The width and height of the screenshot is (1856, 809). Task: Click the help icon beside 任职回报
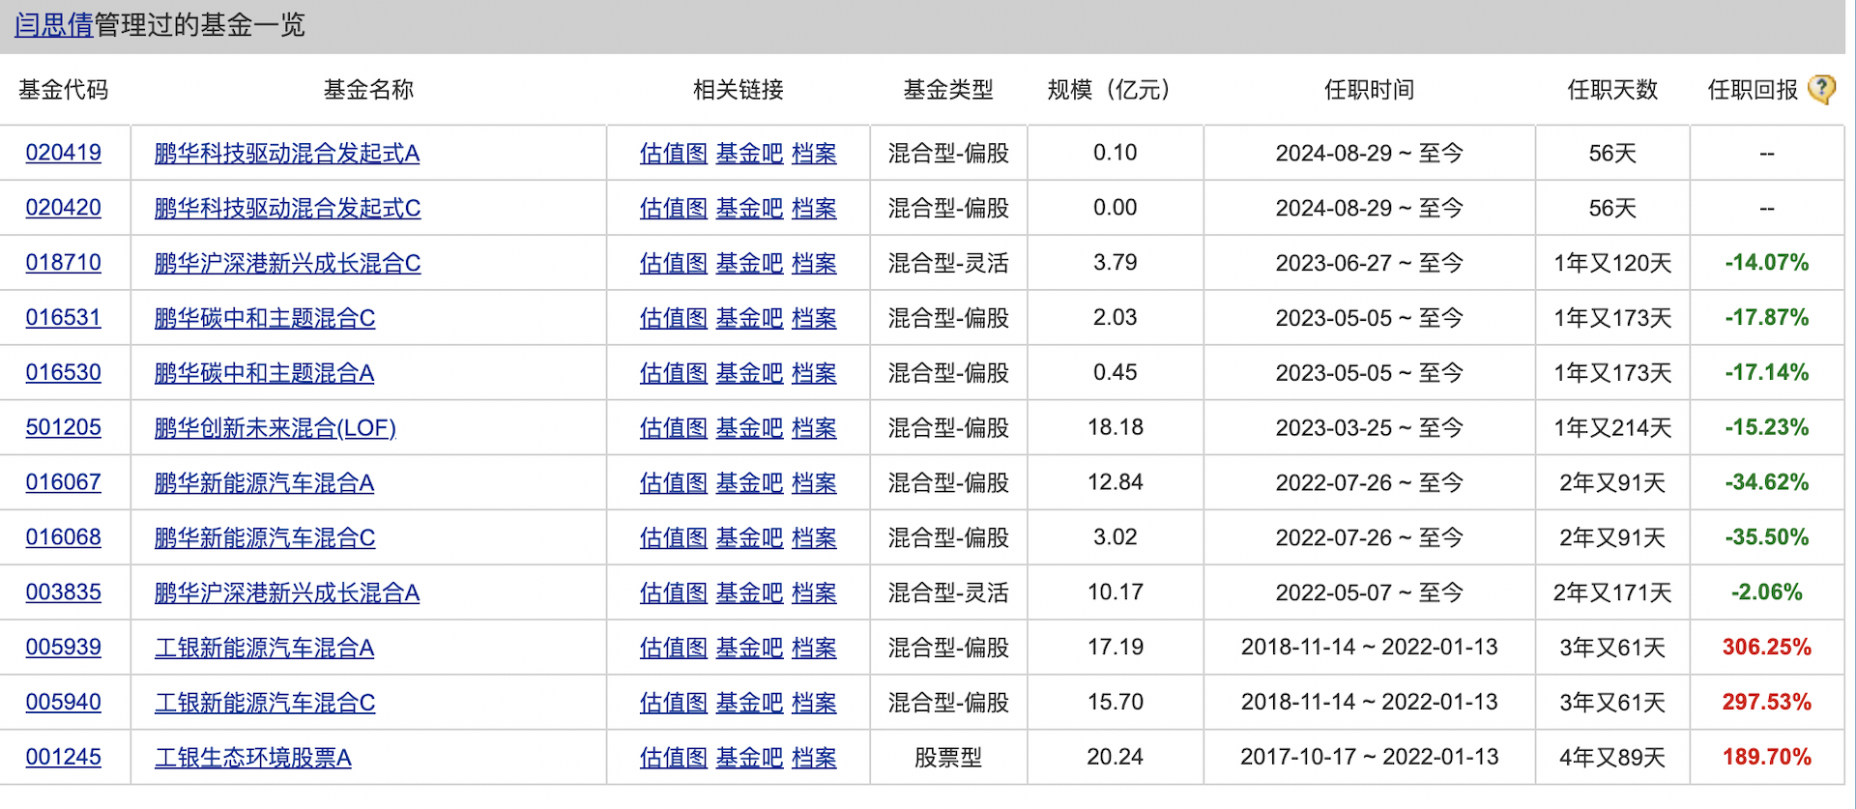(x=1821, y=90)
